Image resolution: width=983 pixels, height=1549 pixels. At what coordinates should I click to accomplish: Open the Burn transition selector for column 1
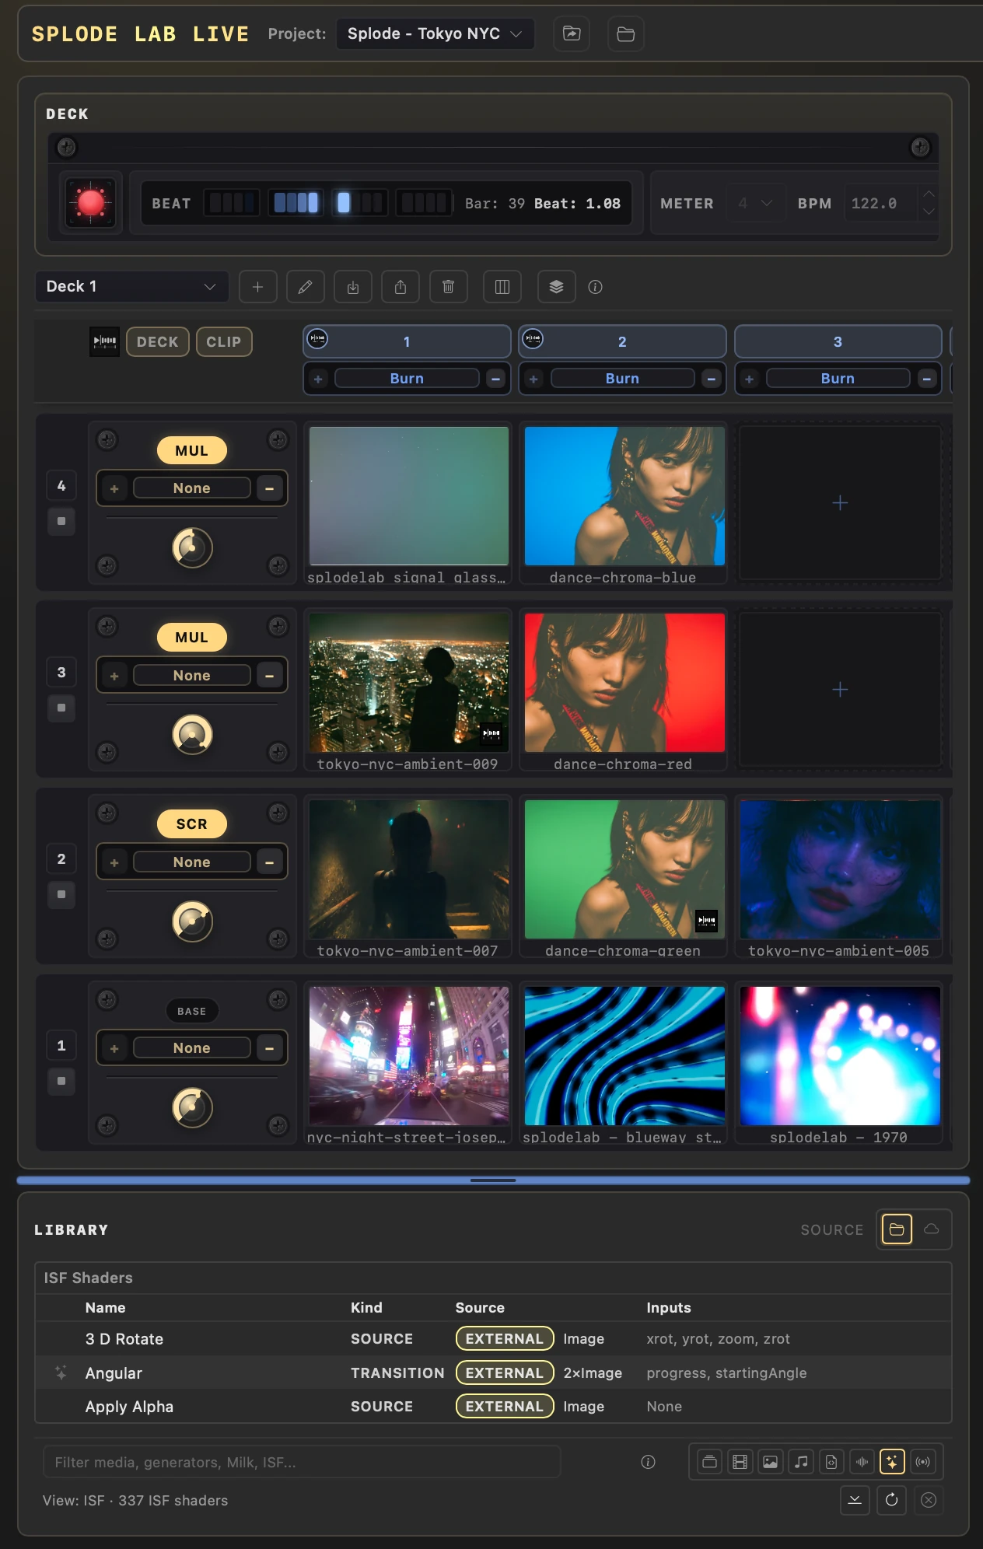(407, 378)
